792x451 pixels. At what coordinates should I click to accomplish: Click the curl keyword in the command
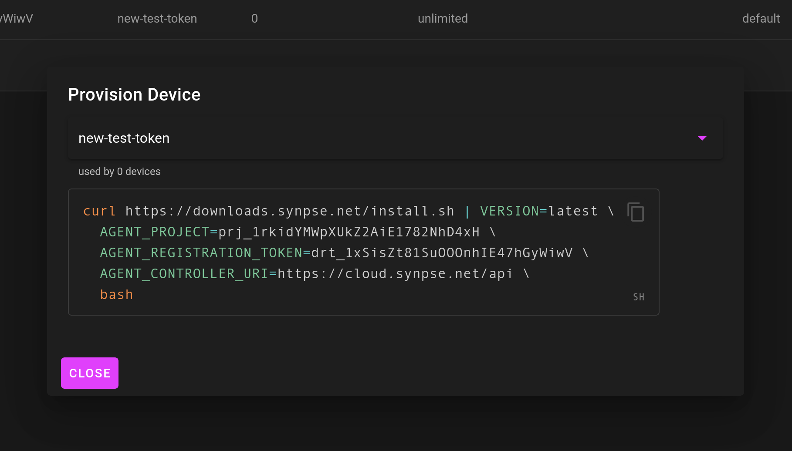(99, 211)
